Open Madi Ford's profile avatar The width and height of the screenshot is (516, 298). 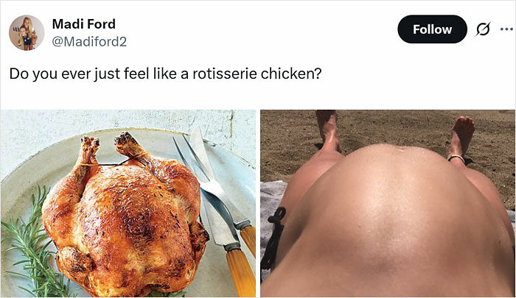click(27, 32)
